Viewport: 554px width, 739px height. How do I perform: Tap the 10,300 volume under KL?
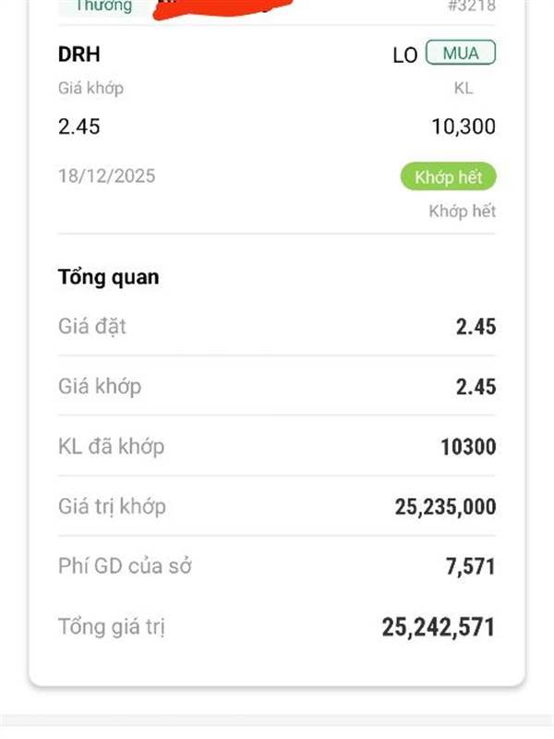(x=463, y=127)
